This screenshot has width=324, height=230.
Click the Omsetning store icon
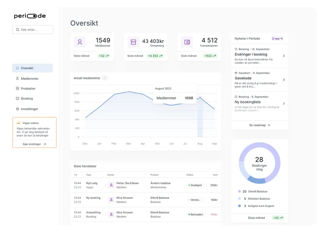coord(133,42)
